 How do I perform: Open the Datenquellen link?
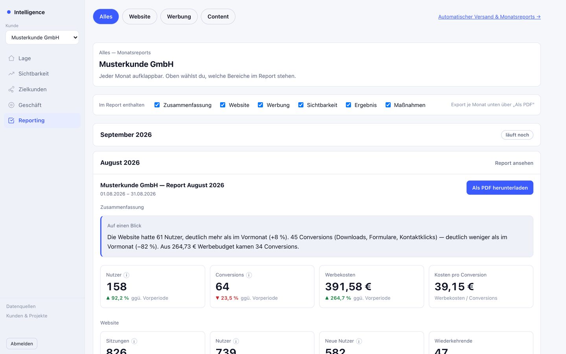click(21, 306)
